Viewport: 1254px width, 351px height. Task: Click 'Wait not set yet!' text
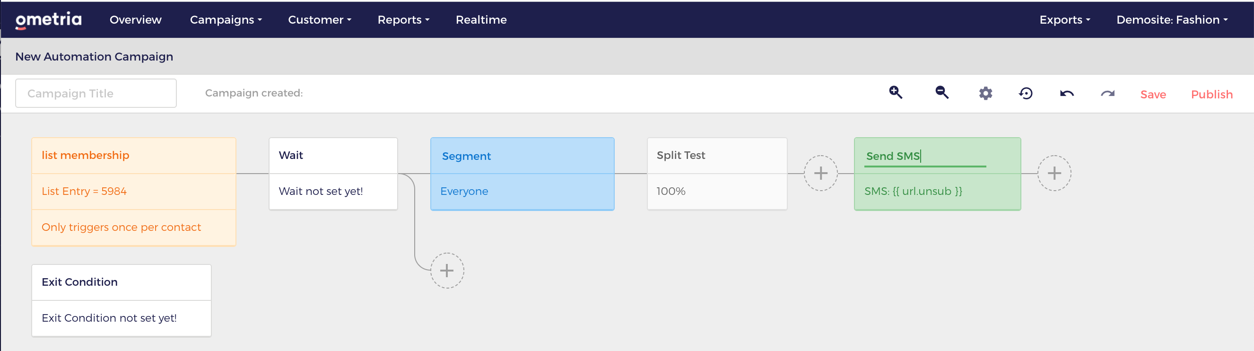(321, 191)
